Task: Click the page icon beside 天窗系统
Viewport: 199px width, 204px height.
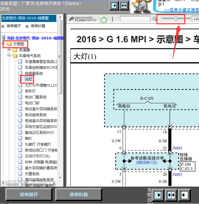Action: (20, 173)
